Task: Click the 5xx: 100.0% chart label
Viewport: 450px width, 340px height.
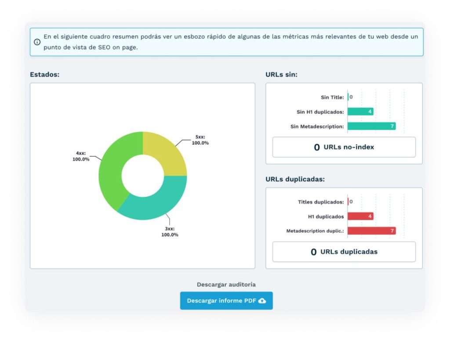Action: tap(200, 140)
